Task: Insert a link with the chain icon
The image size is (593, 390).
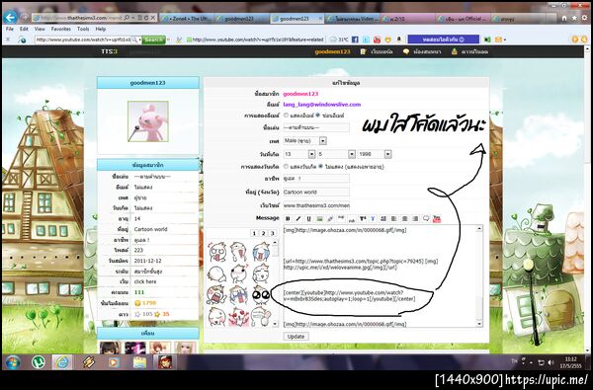Action: [330, 219]
